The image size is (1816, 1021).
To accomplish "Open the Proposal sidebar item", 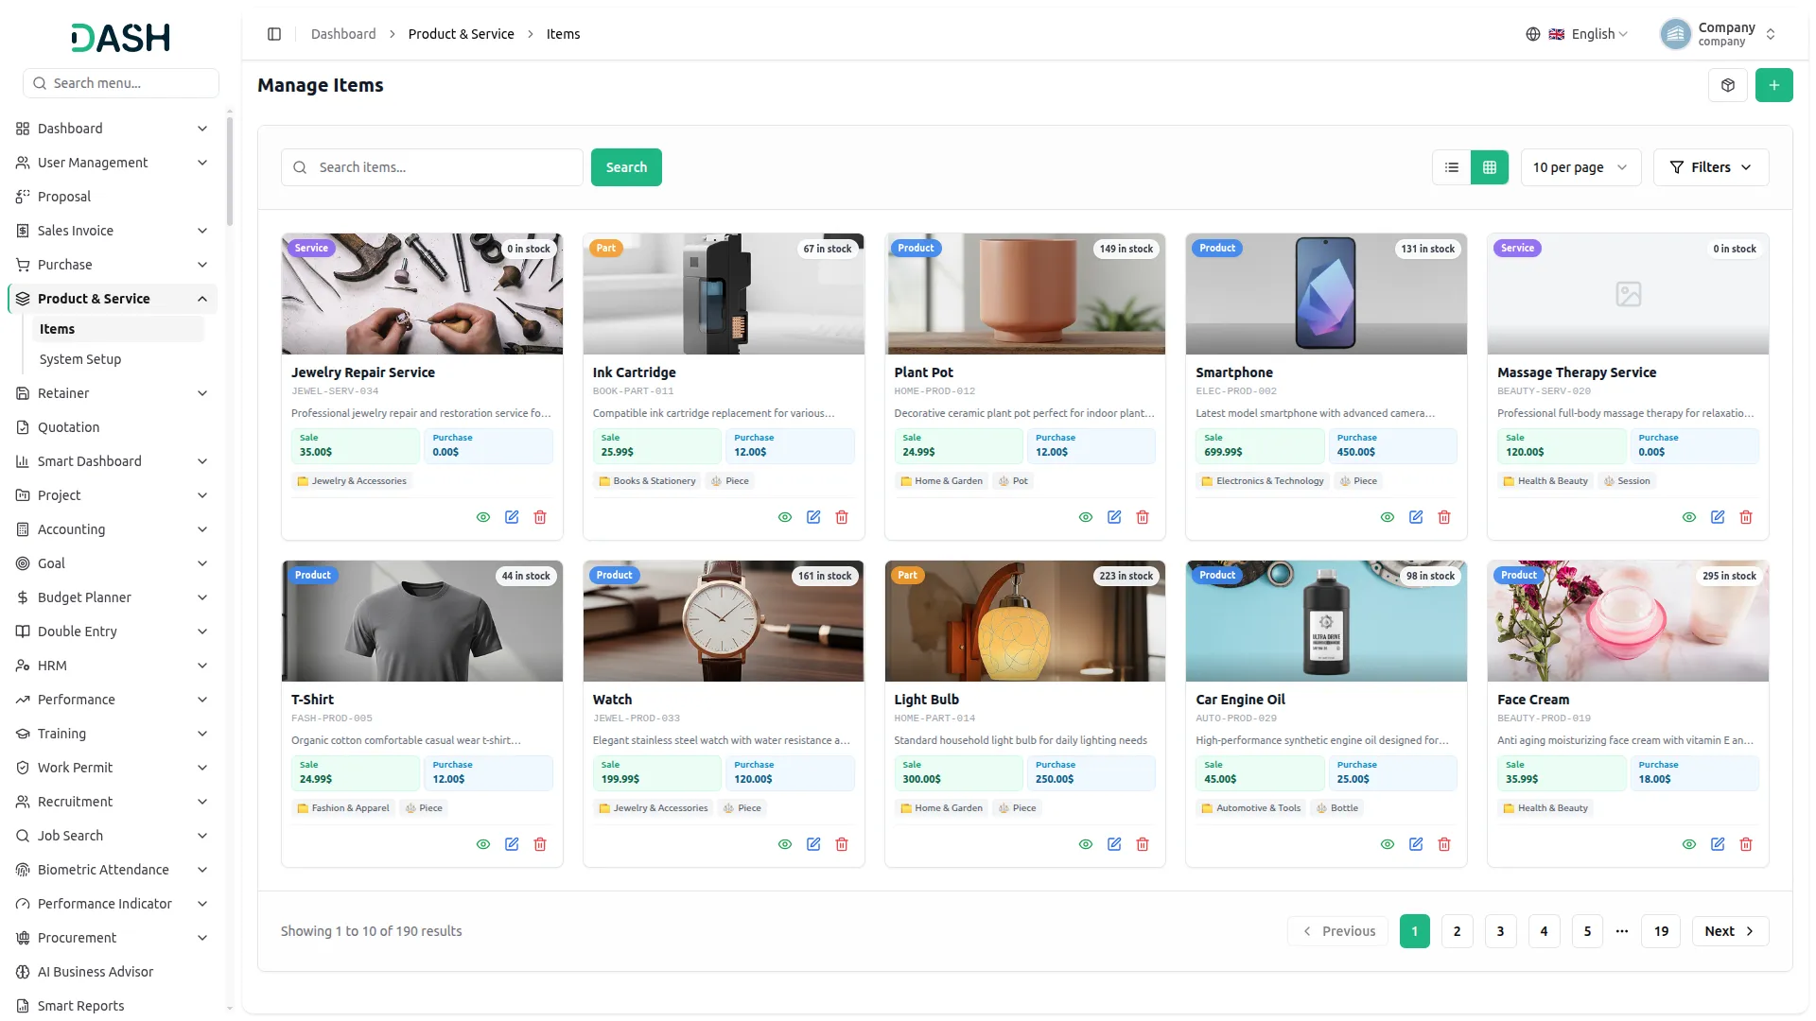I will click(x=112, y=197).
